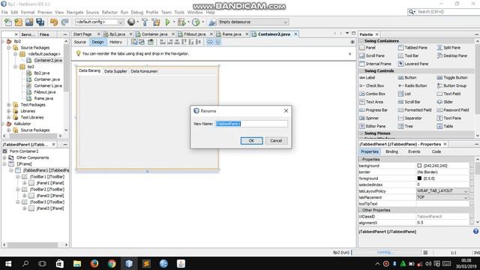This screenshot has height=270, width=480.
Task: Select the Tree component in Palette
Action: 406,126
